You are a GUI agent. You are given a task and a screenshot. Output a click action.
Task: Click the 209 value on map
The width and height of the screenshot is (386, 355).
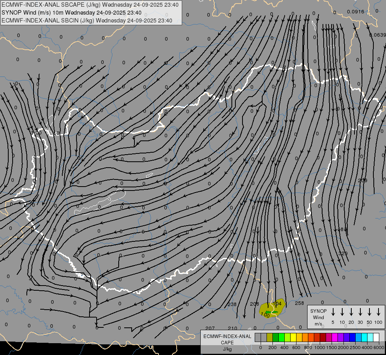[x=363, y=181]
